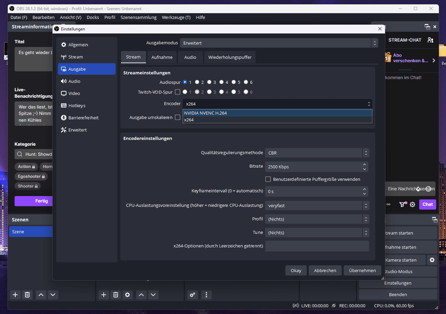Open source properties gear icon
The image size is (446, 314).
pyautogui.click(x=127, y=295)
